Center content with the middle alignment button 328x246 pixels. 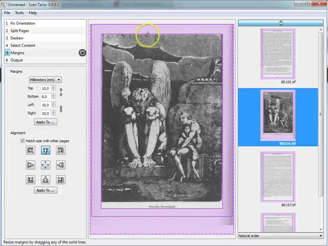pos(45,165)
